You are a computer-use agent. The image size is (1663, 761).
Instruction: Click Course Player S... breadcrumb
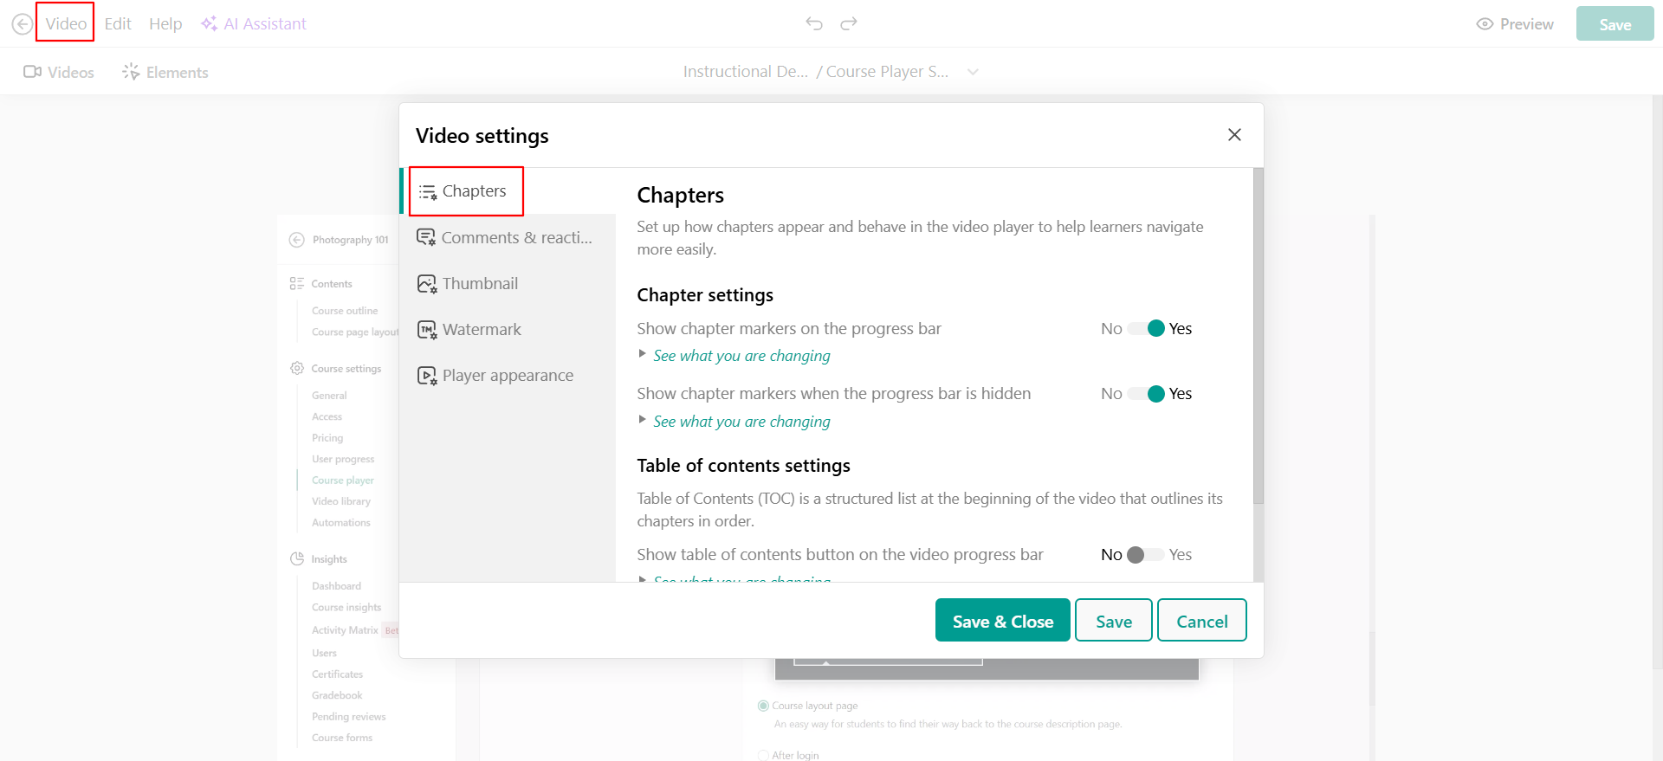(x=887, y=72)
